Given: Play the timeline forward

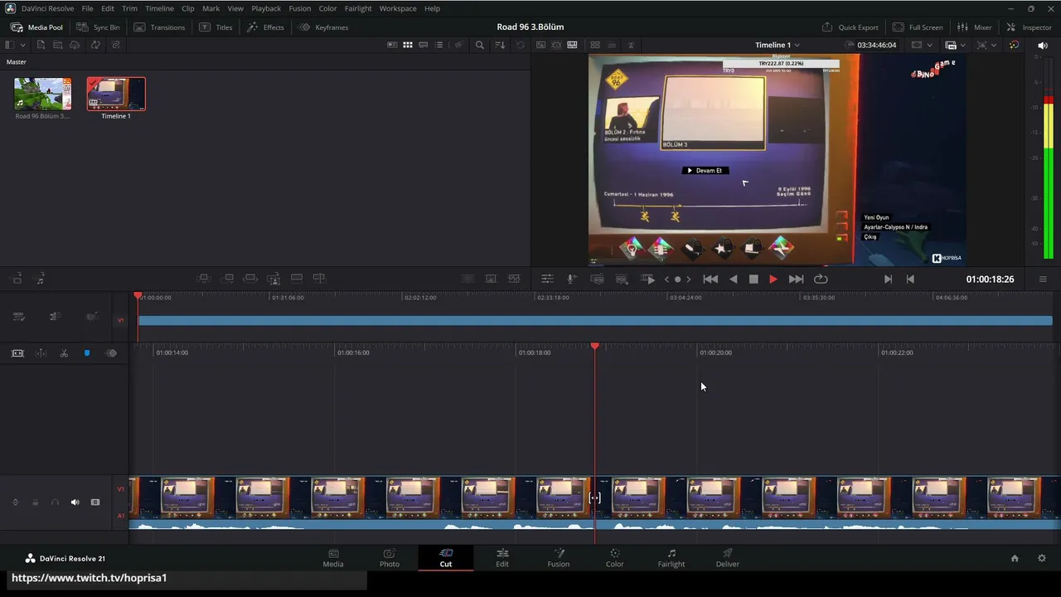Looking at the screenshot, I should 773,279.
